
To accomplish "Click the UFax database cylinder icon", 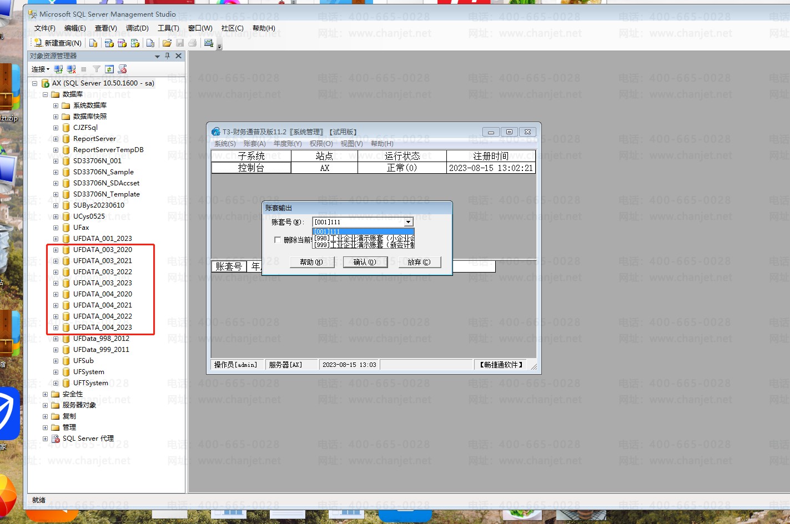I will pyautogui.click(x=66, y=228).
